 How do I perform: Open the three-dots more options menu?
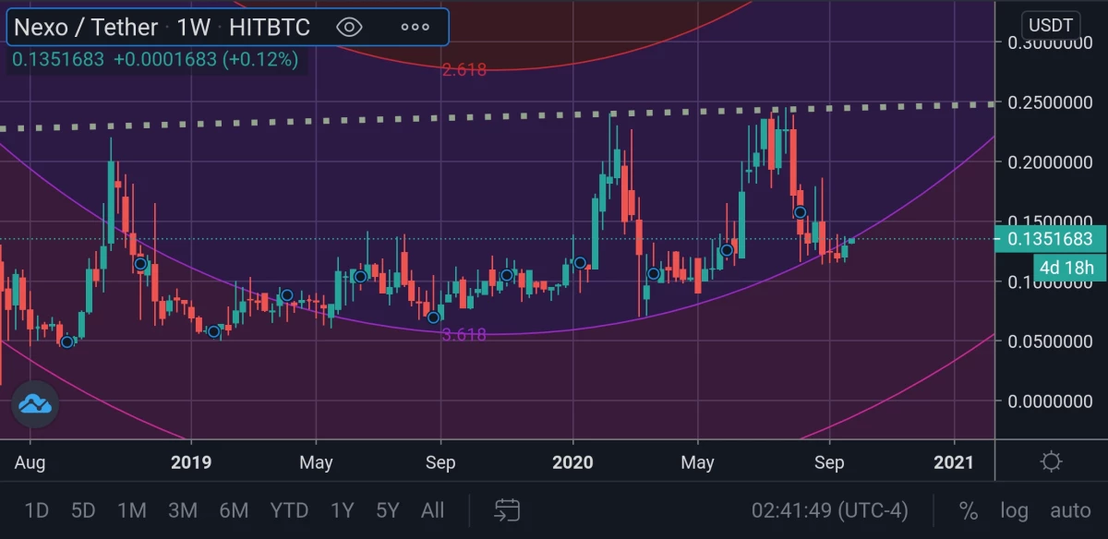[415, 27]
